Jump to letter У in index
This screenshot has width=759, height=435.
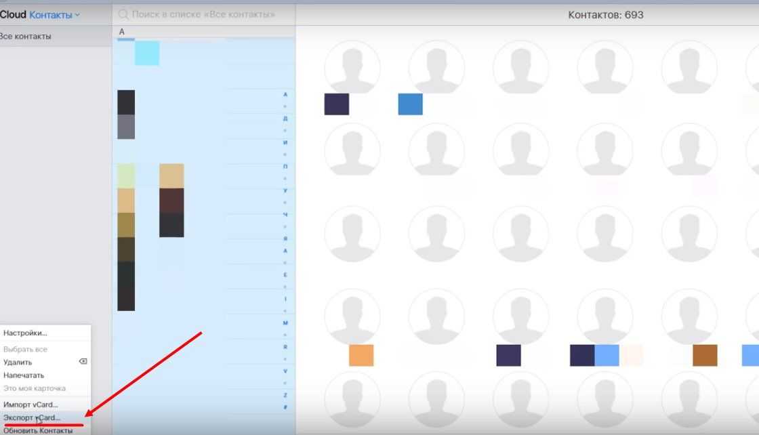click(x=285, y=190)
